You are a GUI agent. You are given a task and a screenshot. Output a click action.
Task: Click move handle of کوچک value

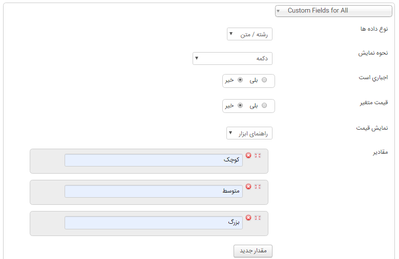pyautogui.click(x=258, y=155)
